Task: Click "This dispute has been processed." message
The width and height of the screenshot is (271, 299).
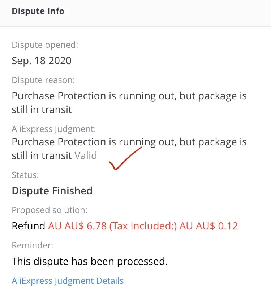Action: point(90,261)
